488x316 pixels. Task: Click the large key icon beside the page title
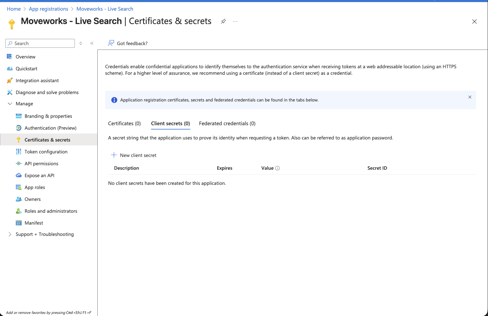[12, 24]
